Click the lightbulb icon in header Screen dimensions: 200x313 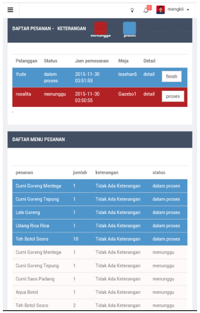tap(132, 10)
